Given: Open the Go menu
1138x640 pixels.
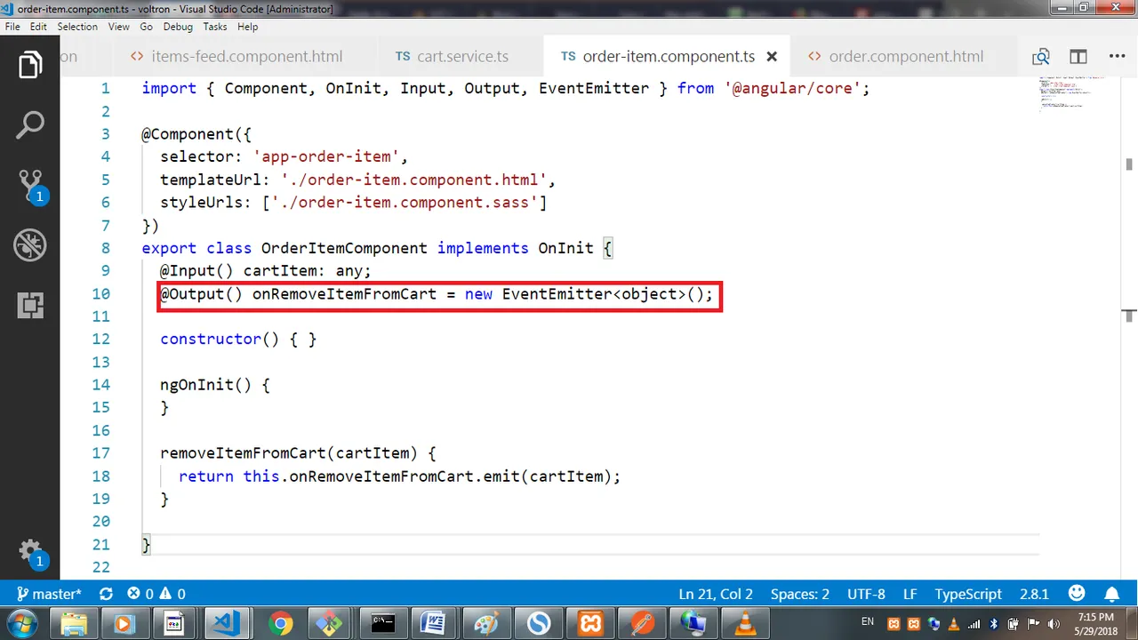Looking at the screenshot, I should [146, 27].
